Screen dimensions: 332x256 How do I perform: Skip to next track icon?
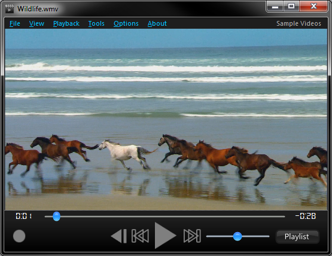[x=192, y=236]
